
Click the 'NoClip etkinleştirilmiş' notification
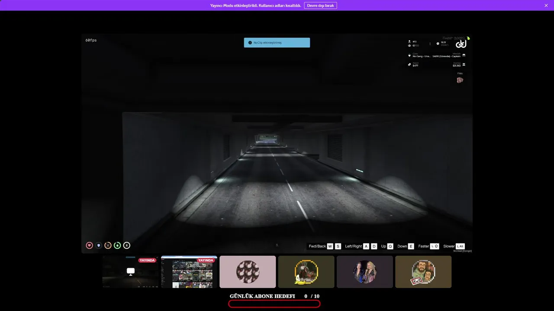click(277, 42)
